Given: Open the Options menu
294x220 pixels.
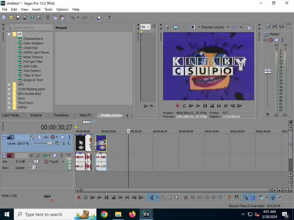Looking at the screenshot, I should point(62,9).
